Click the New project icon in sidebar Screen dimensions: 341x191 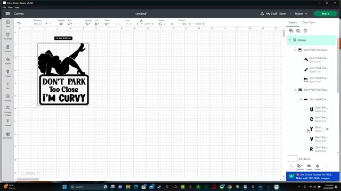(7, 23)
